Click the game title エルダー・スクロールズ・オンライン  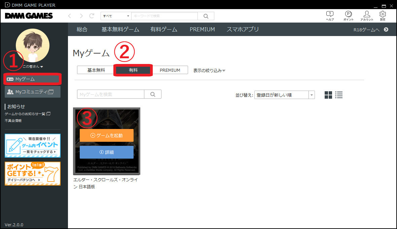[106, 183]
